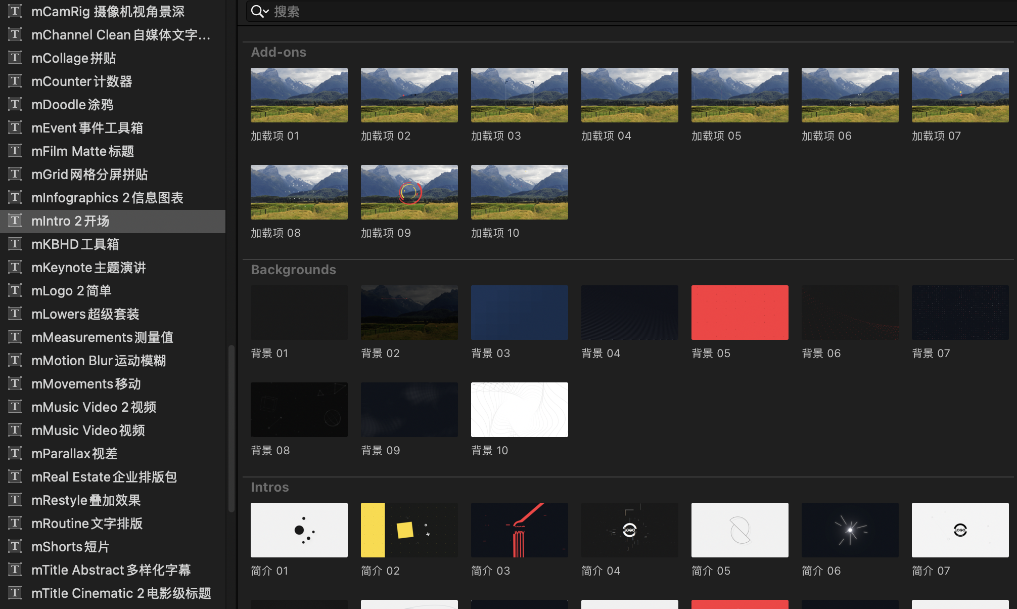Click the title icon beside mLowers 超级套装

tap(15, 314)
